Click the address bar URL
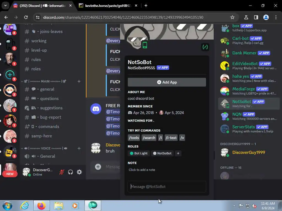The width and height of the screenshot is (282, 211). tap(123, 17)
